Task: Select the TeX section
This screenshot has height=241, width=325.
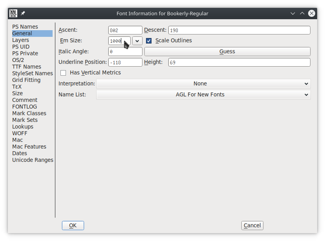Action: coord(17,87)
